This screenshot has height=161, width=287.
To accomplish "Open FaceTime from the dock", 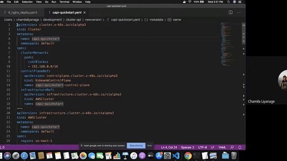I will [100, 156].
